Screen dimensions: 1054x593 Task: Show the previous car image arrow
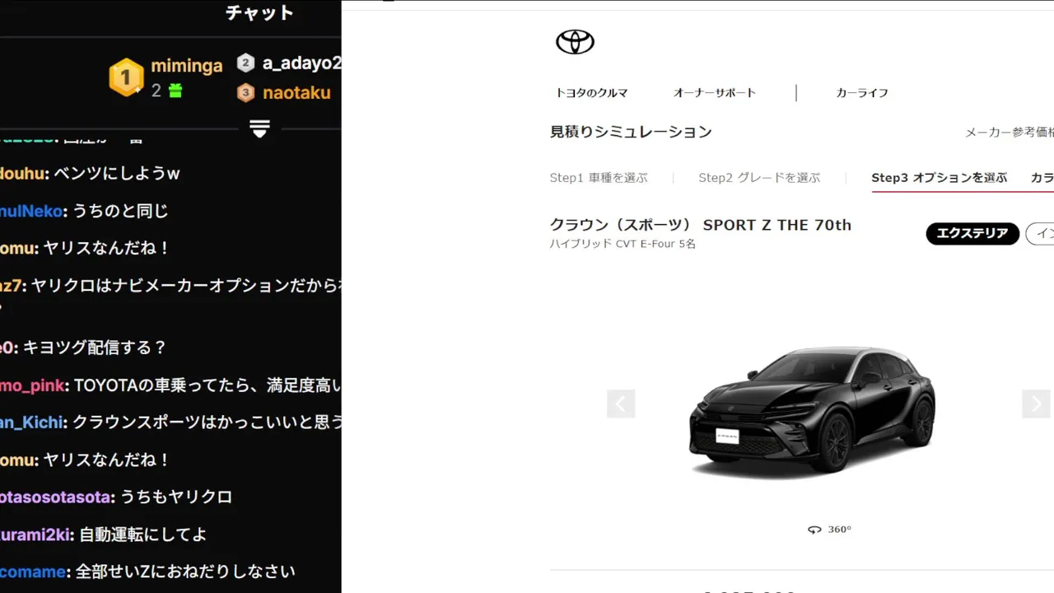(621, 404)
